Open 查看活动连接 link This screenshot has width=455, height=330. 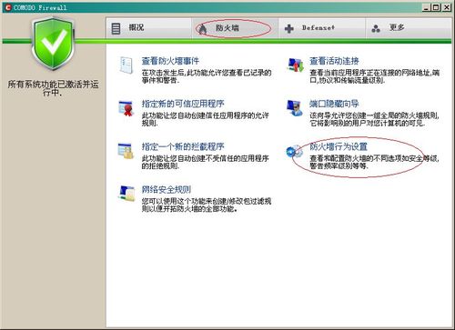tap(334, 61)
